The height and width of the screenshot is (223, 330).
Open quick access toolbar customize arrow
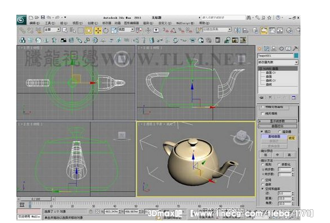[x=65, y=17]
